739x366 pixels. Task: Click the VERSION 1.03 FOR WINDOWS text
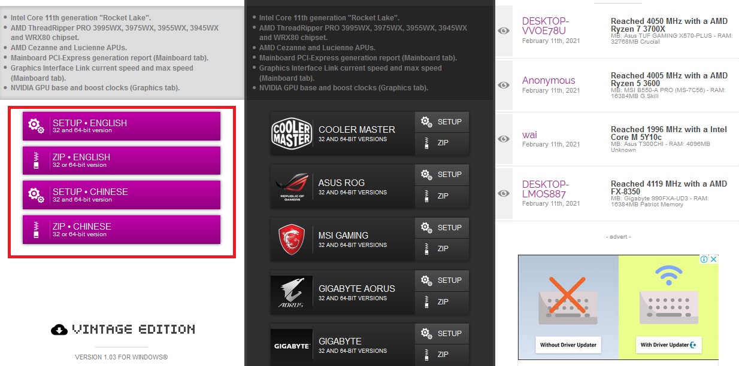click(122, 357)
